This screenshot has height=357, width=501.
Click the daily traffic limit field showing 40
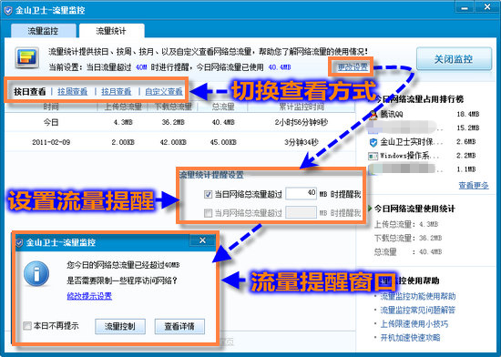[301, 193]
